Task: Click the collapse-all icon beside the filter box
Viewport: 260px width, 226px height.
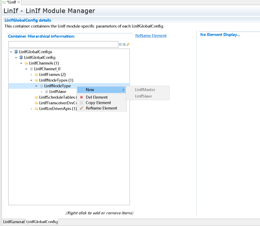Action: click(121, 45)
